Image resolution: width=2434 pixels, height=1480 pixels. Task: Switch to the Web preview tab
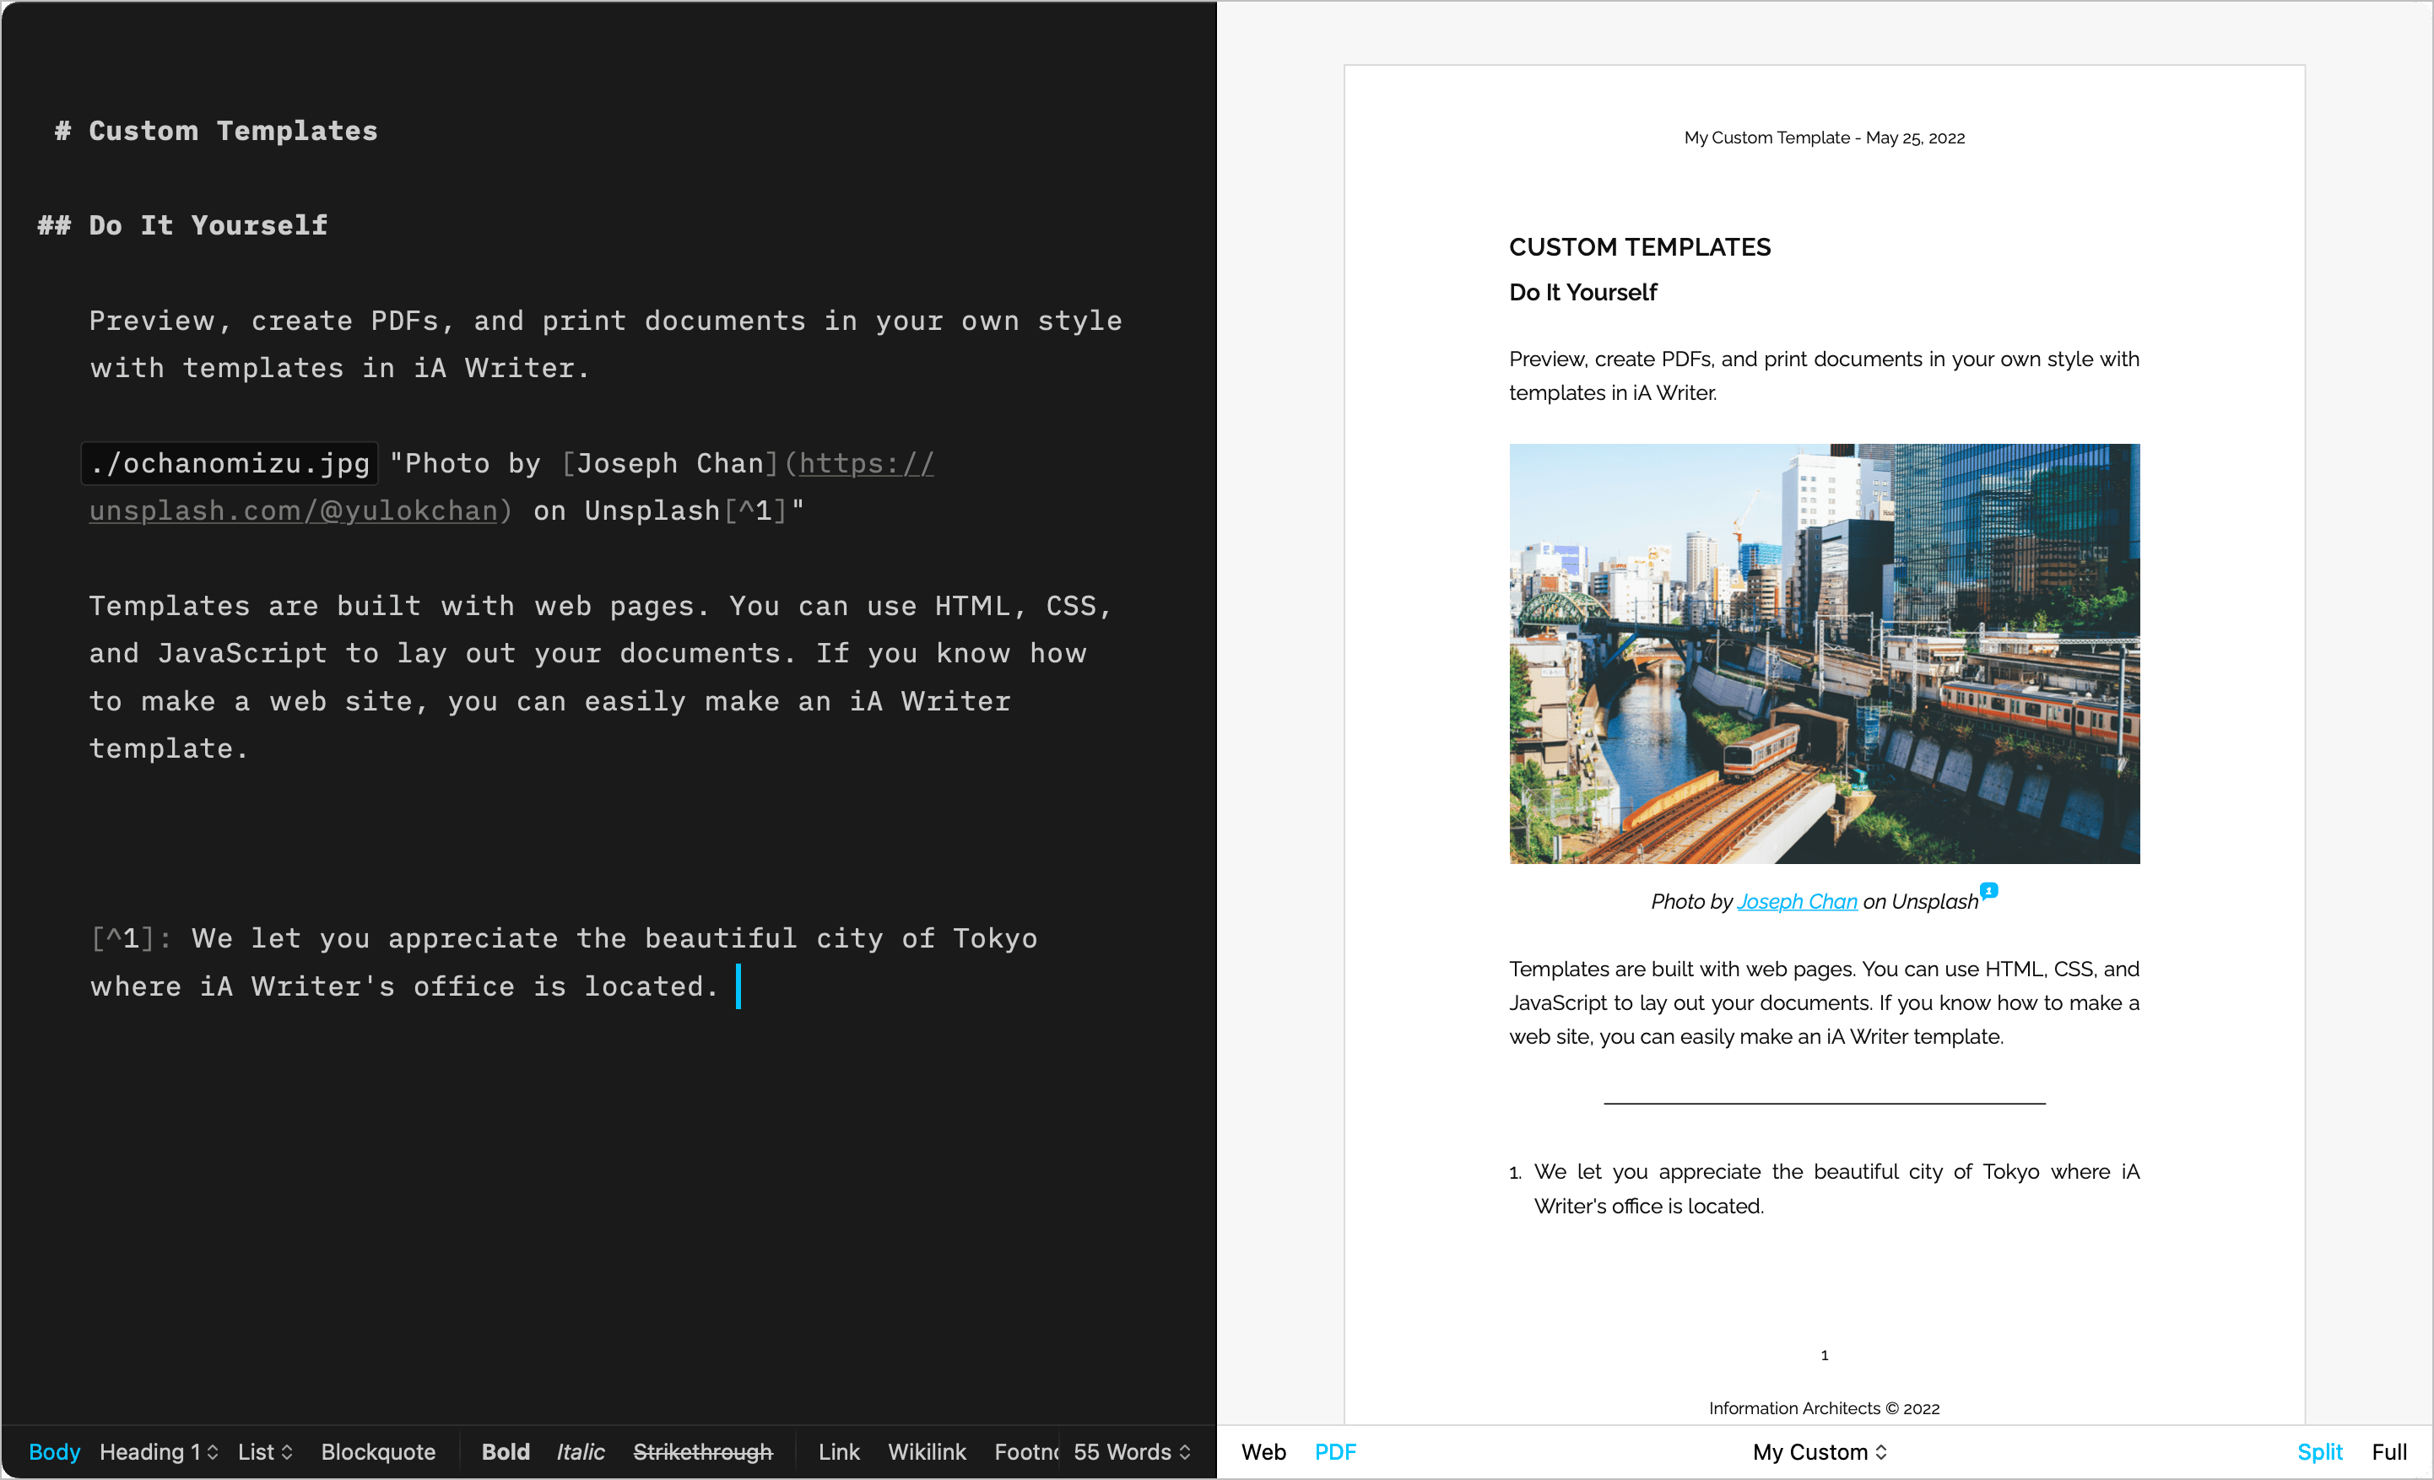[x=1263, y=1451]
